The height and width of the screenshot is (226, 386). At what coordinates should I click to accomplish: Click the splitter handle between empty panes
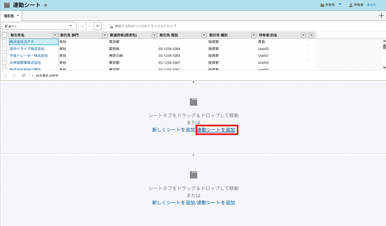point(193,155)
